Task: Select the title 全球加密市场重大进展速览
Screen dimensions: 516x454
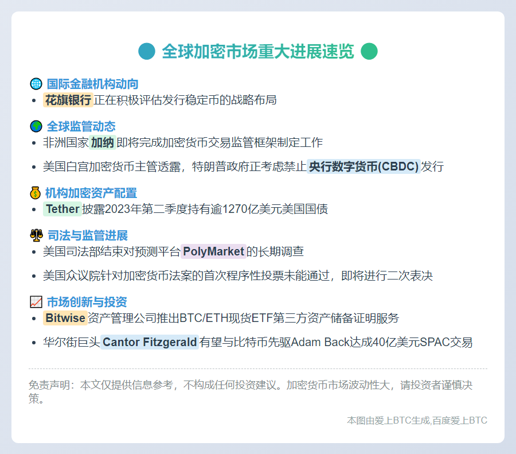Action: pos(257,52)
